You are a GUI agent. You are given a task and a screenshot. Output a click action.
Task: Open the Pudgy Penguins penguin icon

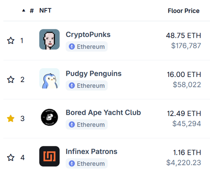coord(50,78)
